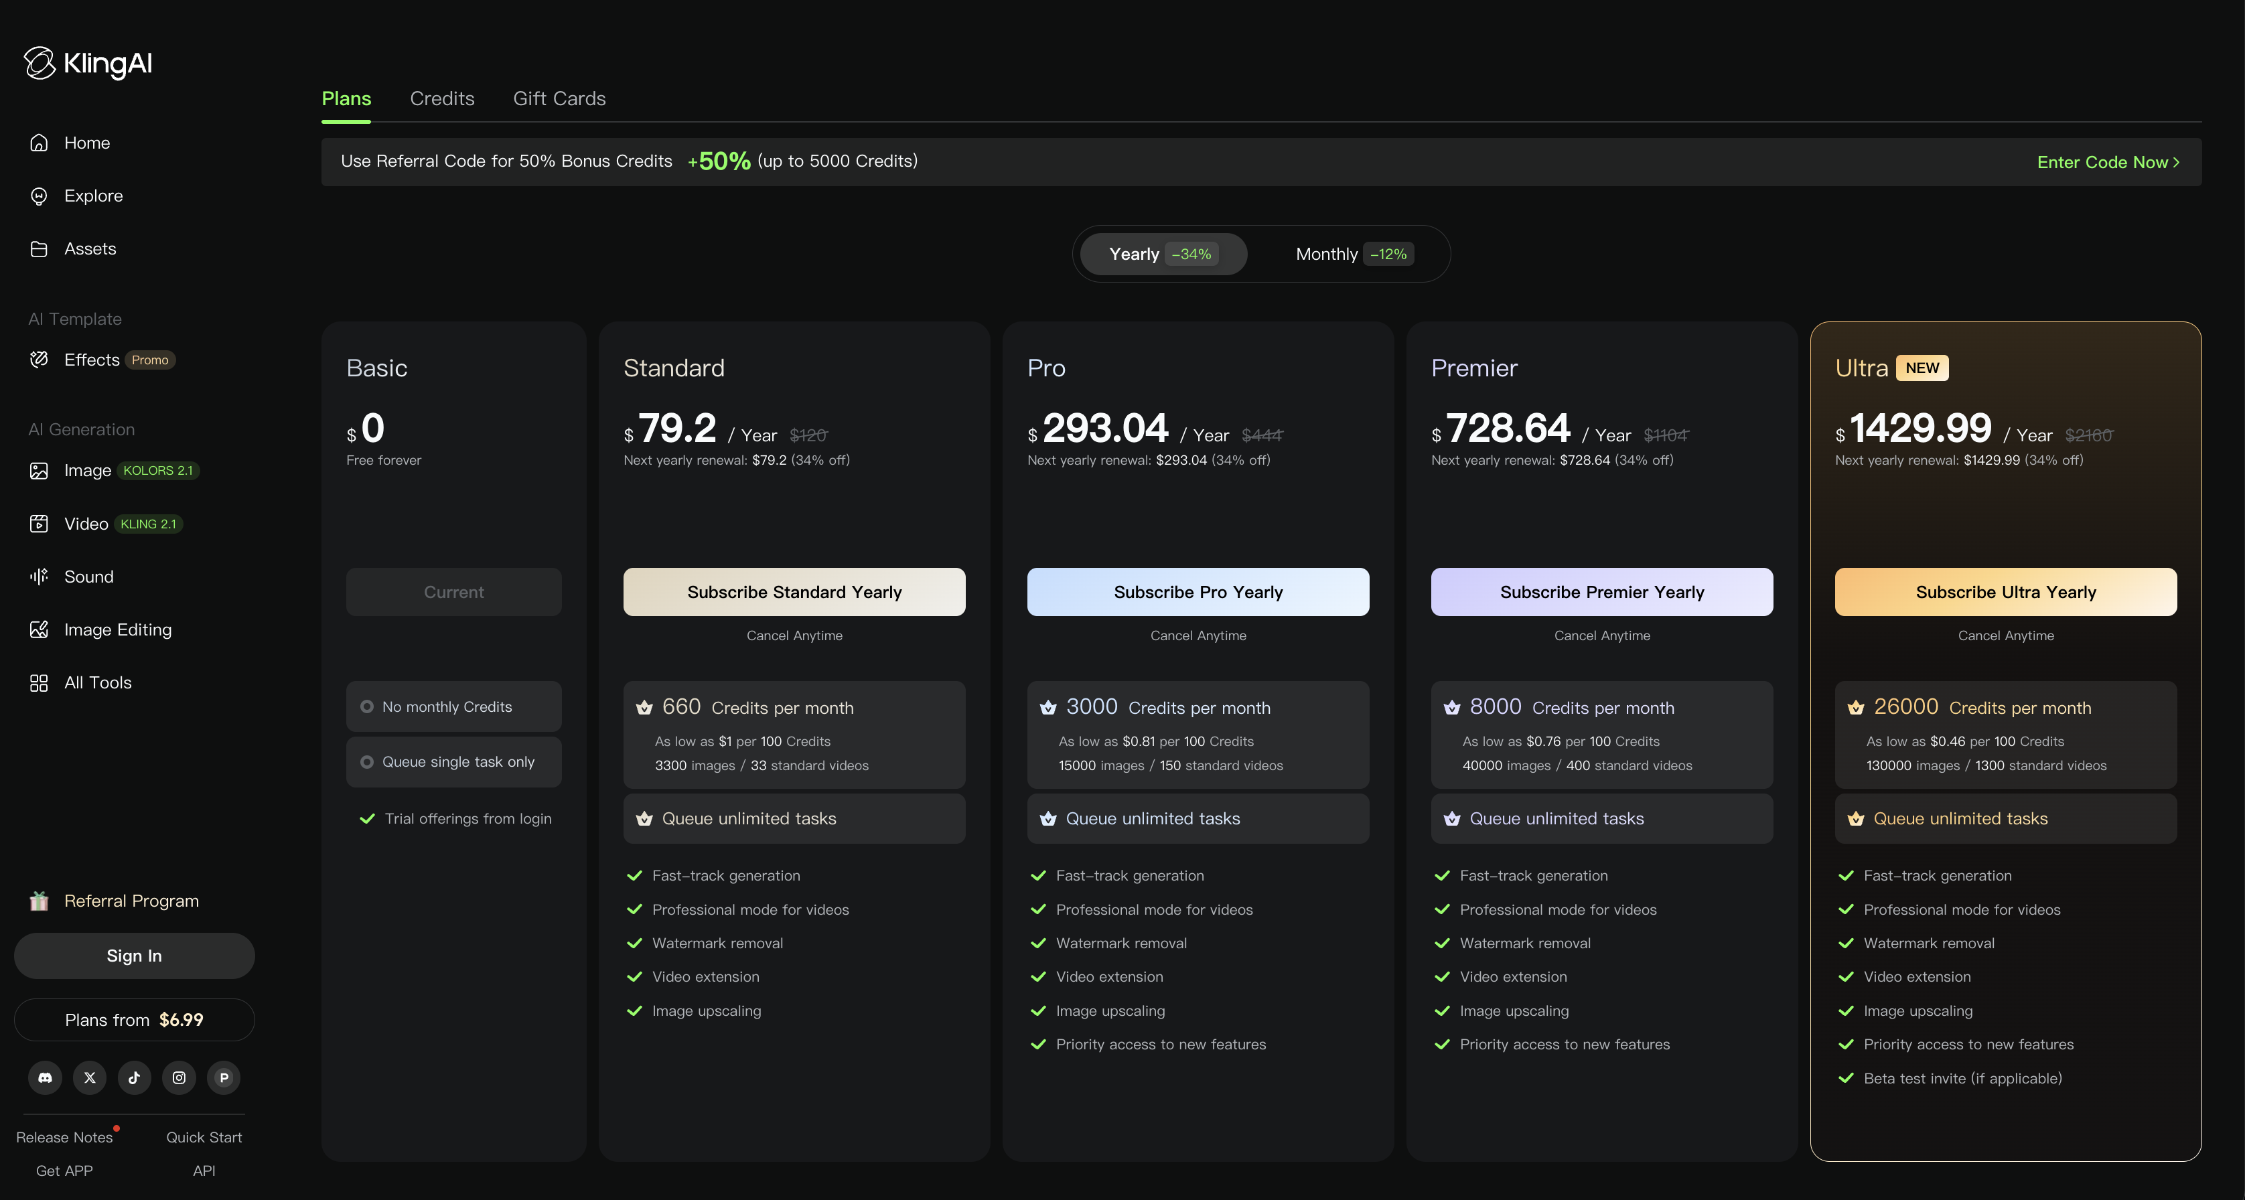Open the TikTok social icon
The width and height of the screenshot is (2245, 1200).
coord(134,1078)
